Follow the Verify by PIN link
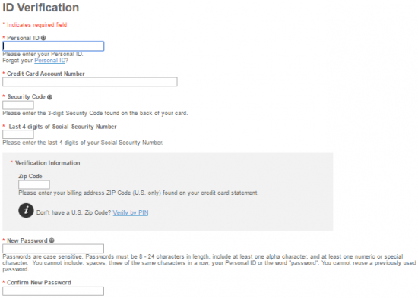The width and height of the screenshot is (418, 298). [131, 212]
